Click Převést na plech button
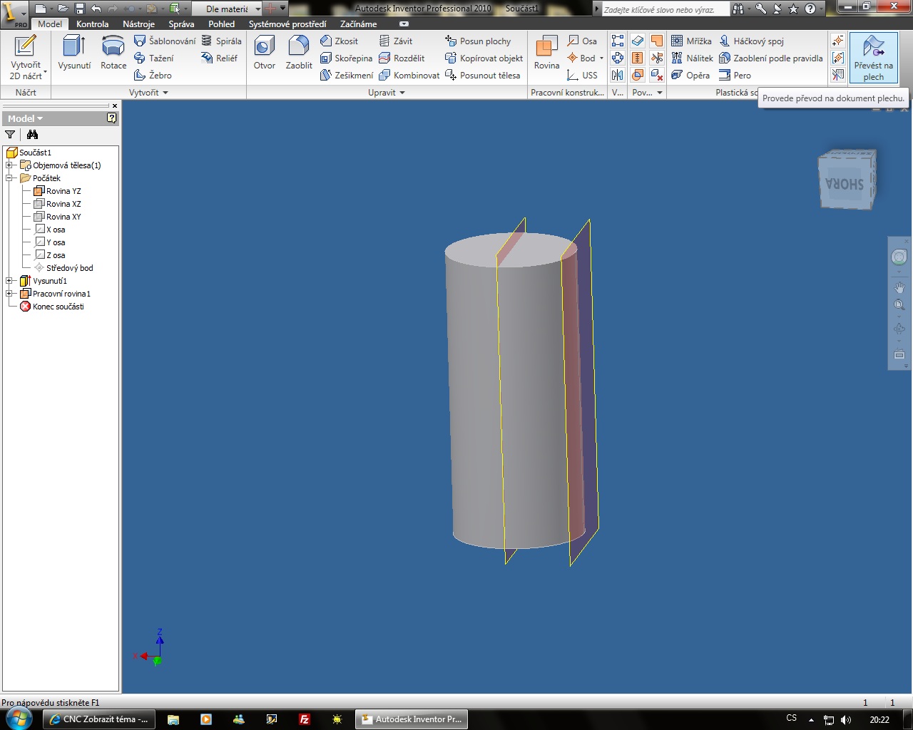This screenshot has height=730, width=913. [873, 58]
